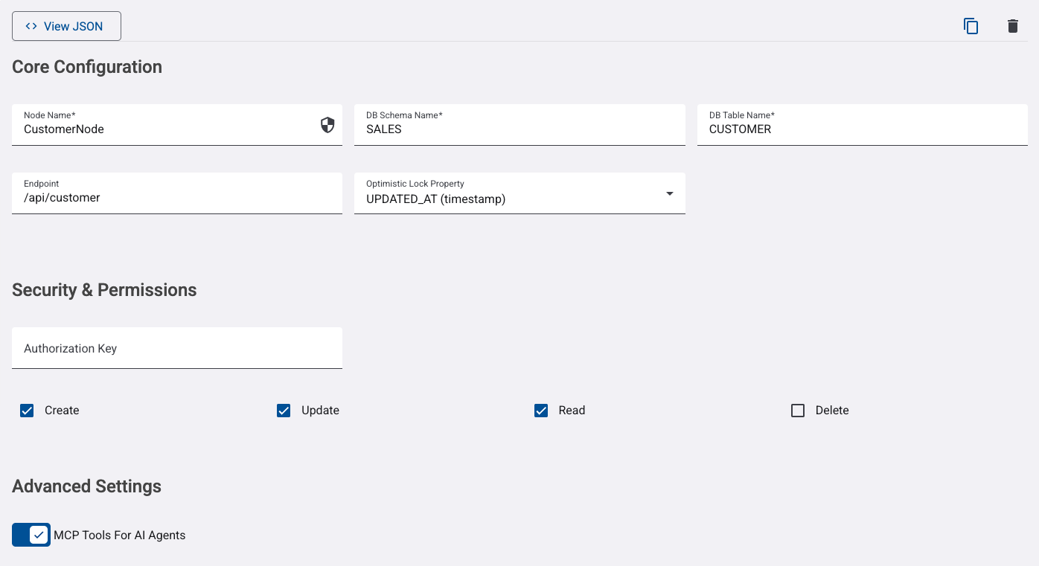The image size is (1039, 566).
Task: Click the shield icon in Node Name
Action: pos(327,125)
